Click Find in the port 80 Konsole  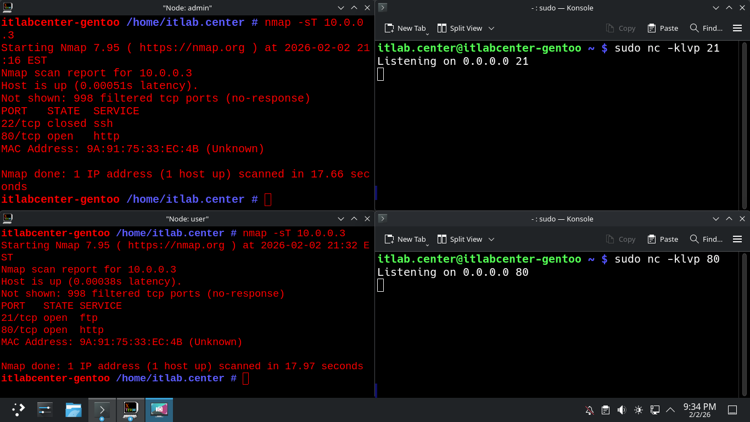(x=706, y=239)
